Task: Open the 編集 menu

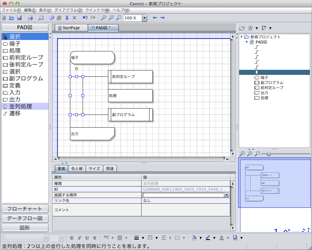Action: [30, 10]
